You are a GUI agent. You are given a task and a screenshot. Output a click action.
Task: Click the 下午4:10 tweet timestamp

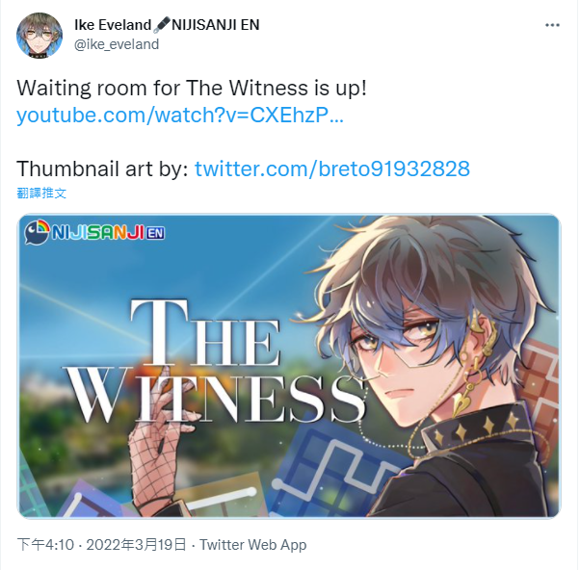[45, 545]
